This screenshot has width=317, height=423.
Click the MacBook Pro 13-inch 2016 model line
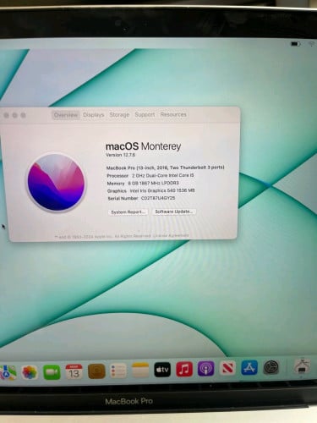tap(166, 168)
